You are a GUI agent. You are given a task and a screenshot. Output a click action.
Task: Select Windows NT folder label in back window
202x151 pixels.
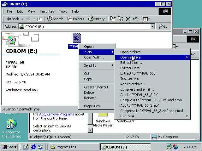[x=126, y=121]
